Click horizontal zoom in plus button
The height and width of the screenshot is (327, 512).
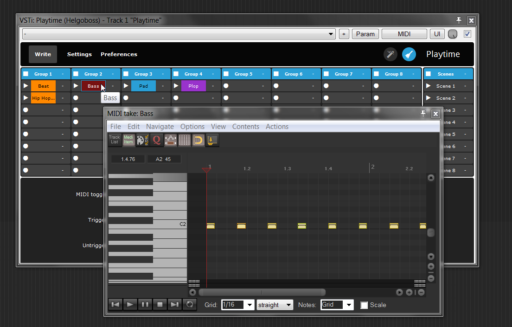(x=409, y=292)
